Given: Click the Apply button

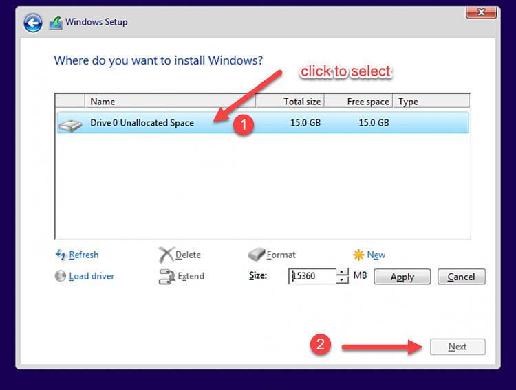Looking at the screenshot, I should click(402, 277).
